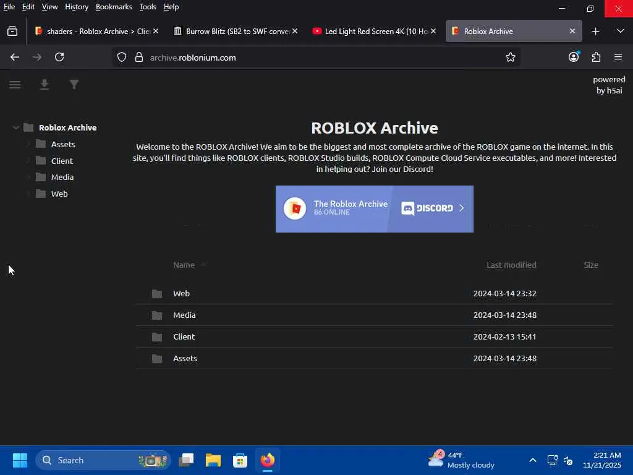633x475 pixels.
Task: Open the Help menu
Action: (x=171, y=7)
